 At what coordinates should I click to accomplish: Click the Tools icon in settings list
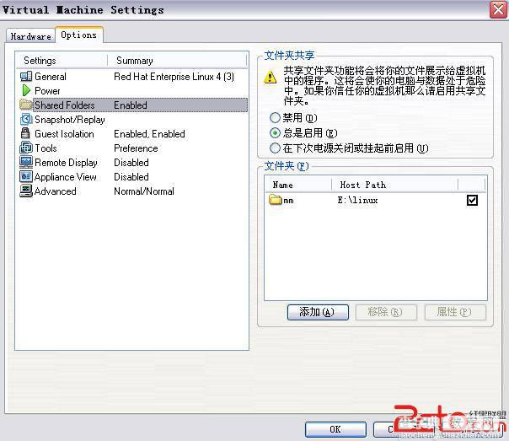(25, 148)
